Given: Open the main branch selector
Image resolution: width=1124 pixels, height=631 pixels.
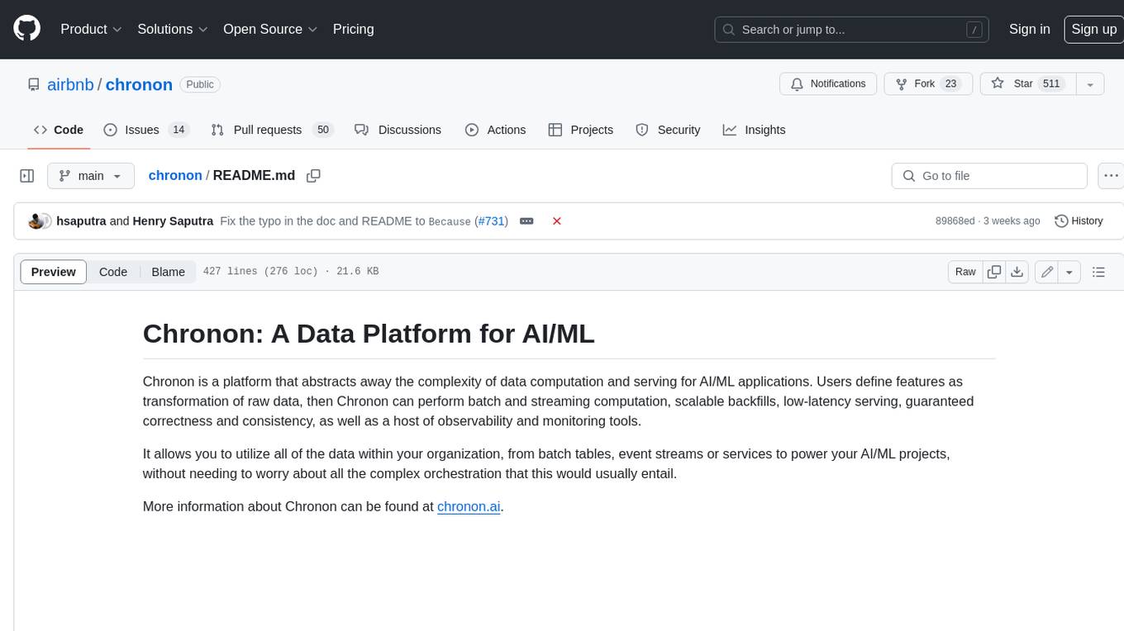Looking at the screenshot, I should click(x=90, y=176).
